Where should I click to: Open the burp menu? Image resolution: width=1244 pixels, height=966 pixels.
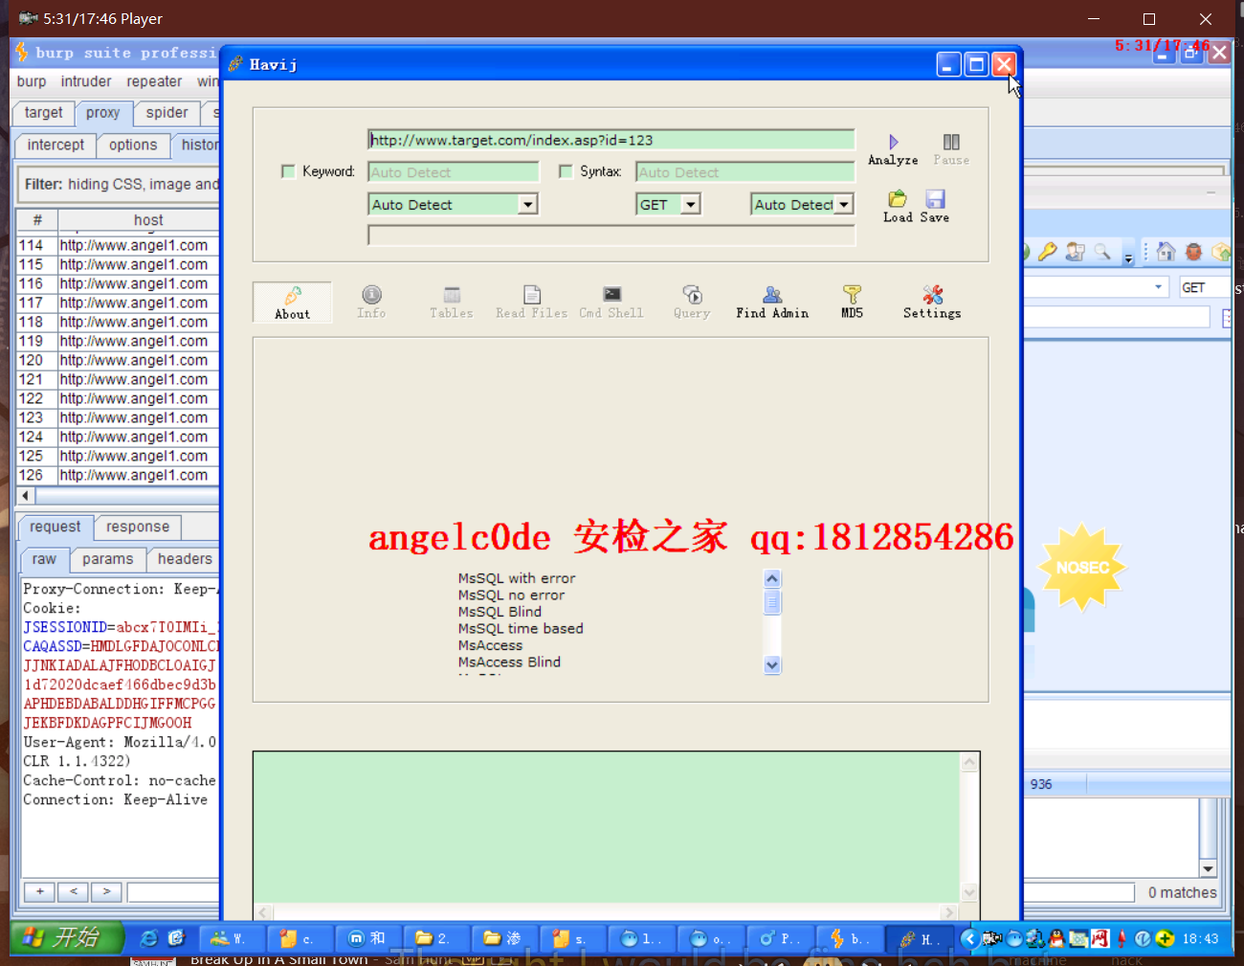tap(32, 81)
